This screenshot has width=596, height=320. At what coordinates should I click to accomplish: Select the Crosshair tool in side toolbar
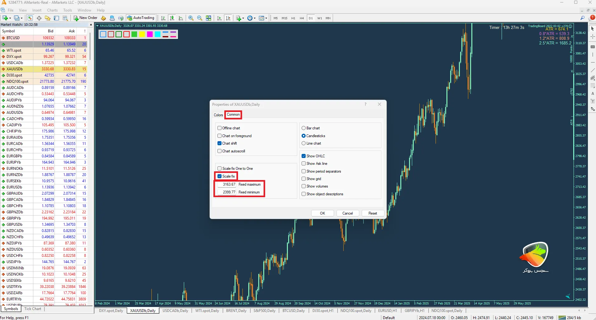click(x=593, y=37)
